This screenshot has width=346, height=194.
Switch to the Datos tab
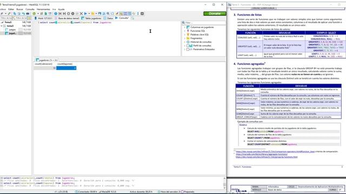108,18
